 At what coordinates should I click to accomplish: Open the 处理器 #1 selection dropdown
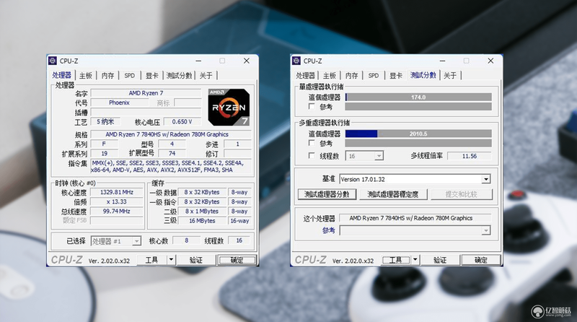click(x=115, y=241)
